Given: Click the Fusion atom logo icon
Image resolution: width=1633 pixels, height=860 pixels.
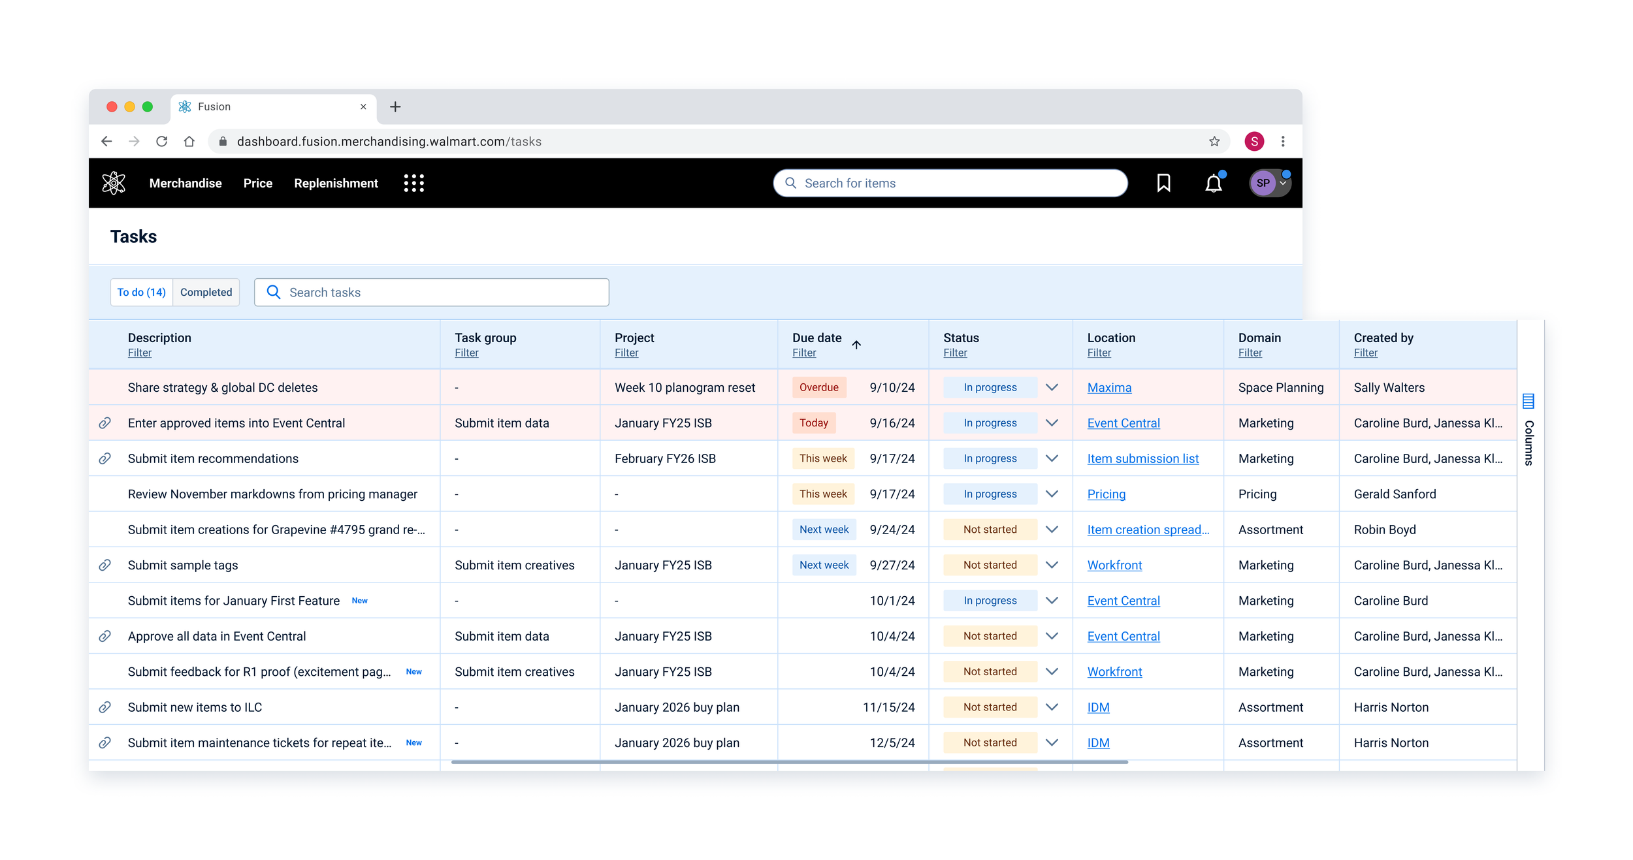Looking at the screenshot, I should (x=114, y=183).
